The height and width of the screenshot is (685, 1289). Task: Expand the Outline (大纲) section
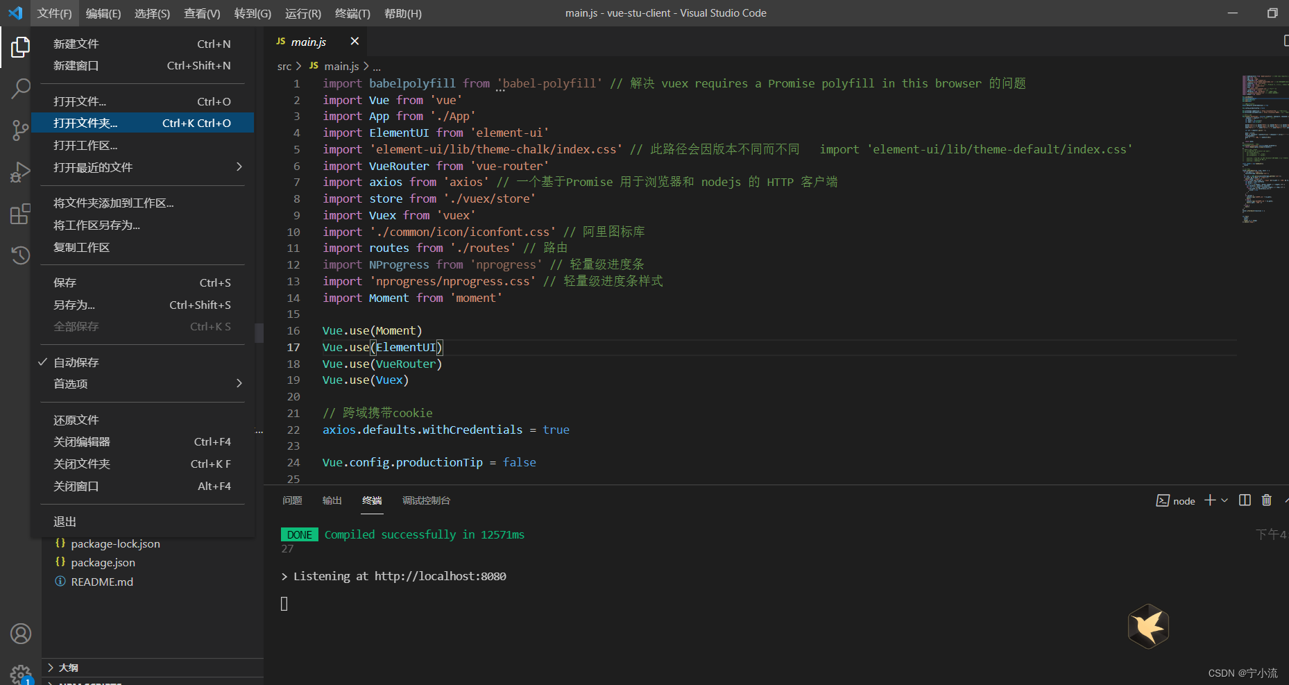(153, 668)
